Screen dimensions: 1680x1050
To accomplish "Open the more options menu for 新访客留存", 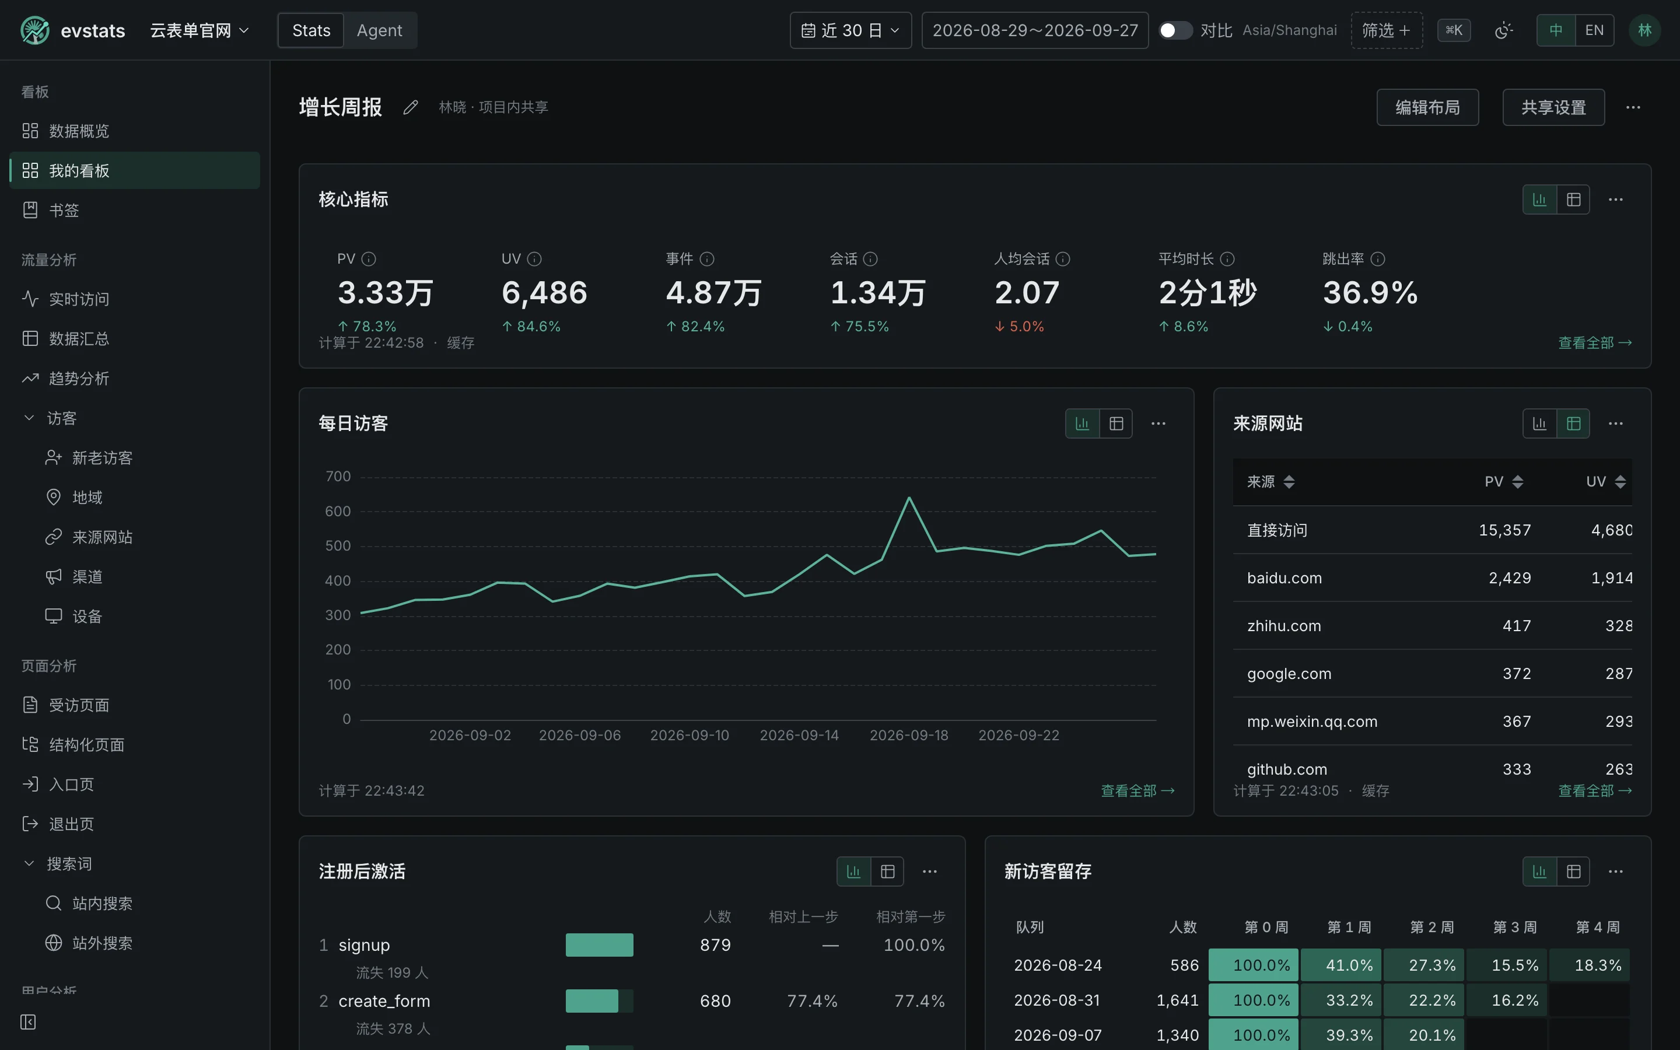I will click(x=1615, y=871).
